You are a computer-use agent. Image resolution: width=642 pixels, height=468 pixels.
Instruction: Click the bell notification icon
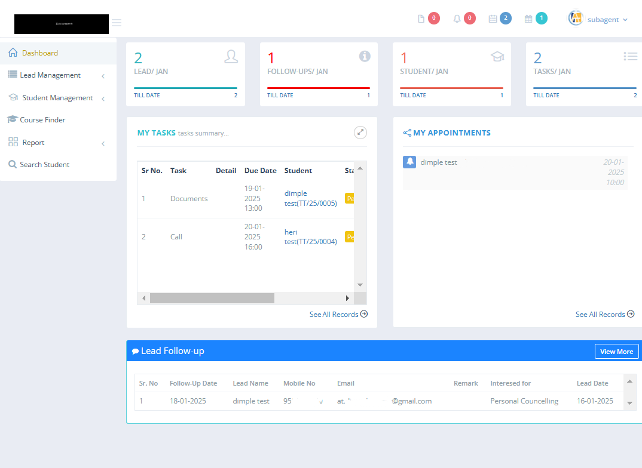(457, 19)
